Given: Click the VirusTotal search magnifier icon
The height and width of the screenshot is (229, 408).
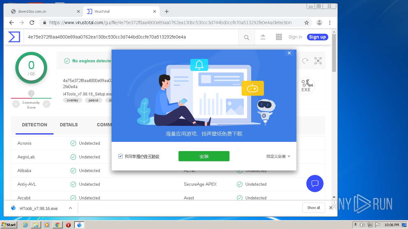Looking at the screenshot, I should click(246, 38).
